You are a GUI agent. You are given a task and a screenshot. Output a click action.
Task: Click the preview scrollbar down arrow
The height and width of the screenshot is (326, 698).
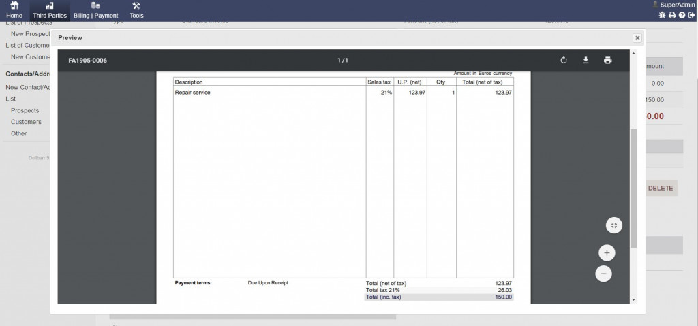tap(633, 299)
